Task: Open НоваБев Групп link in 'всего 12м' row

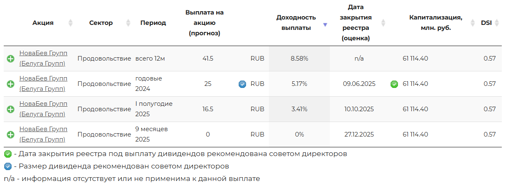Action: [43, 59]
